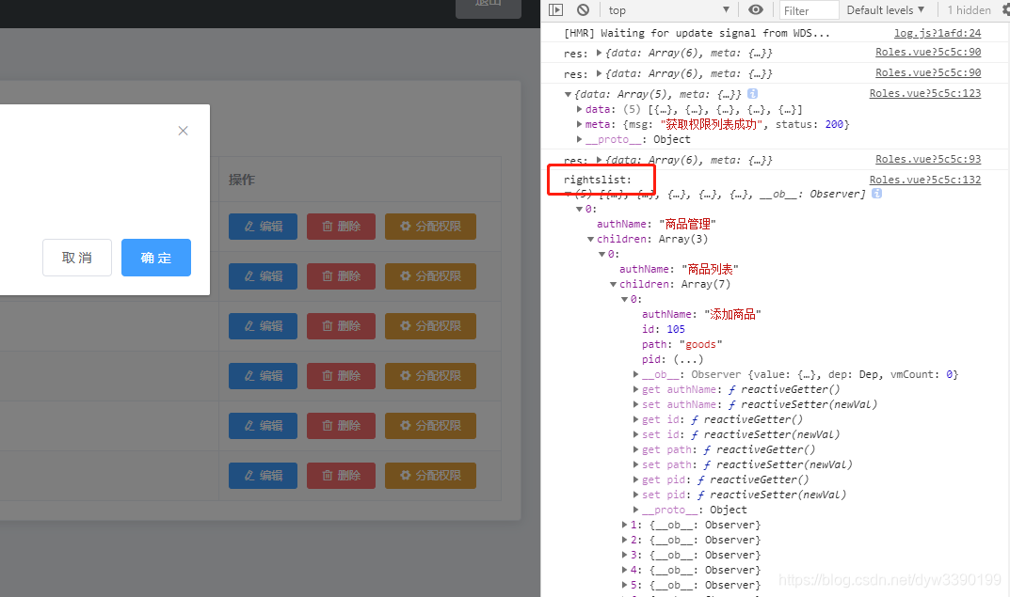The image size is (1010, 597).
Task: Expand the first 'res:' logged object
Action: (599, 53)
